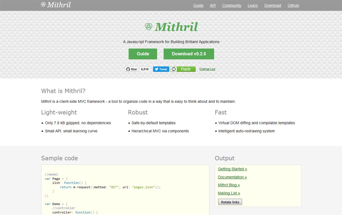Screen dimensions: 342x215
Task: Click the Download v0.2.5 button
Action: 189,54
